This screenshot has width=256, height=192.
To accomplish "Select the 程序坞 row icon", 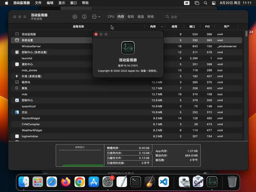I will (17, 82).
